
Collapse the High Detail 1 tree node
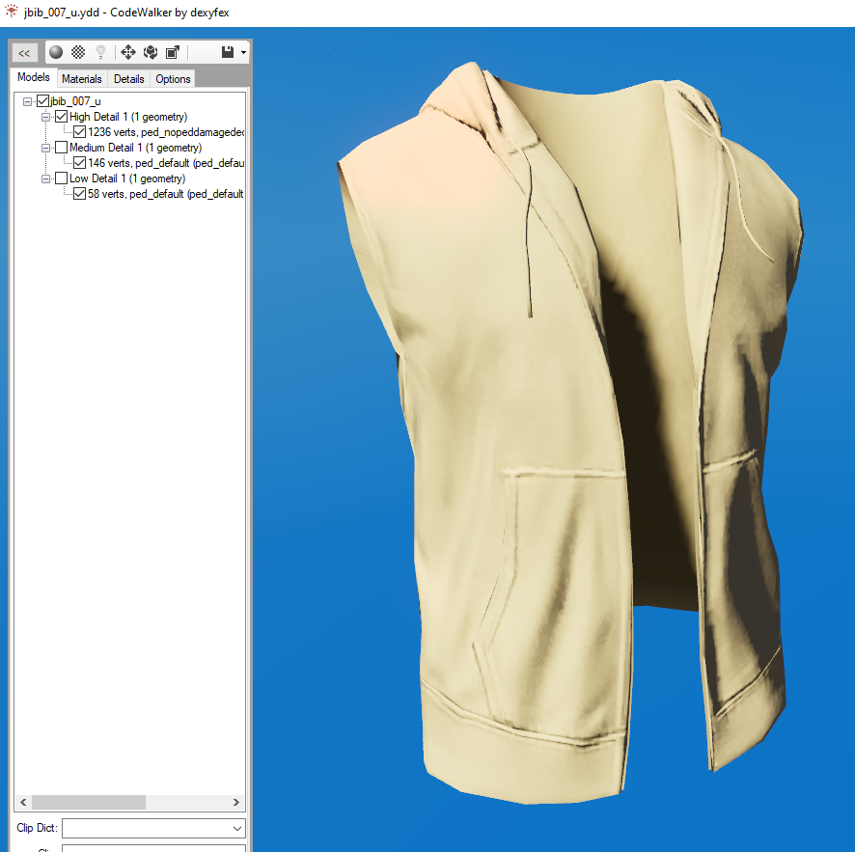click(46, 117)
